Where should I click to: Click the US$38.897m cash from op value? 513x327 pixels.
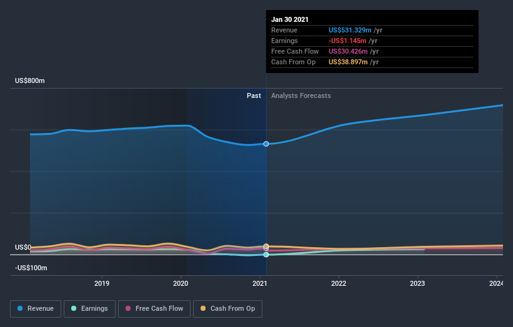[348, 62]
